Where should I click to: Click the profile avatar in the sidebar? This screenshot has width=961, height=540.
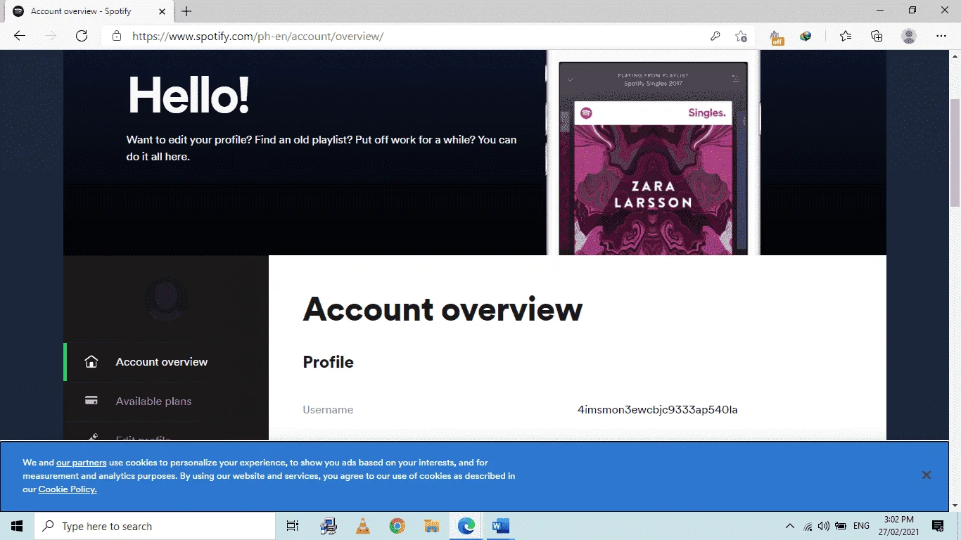166,299
